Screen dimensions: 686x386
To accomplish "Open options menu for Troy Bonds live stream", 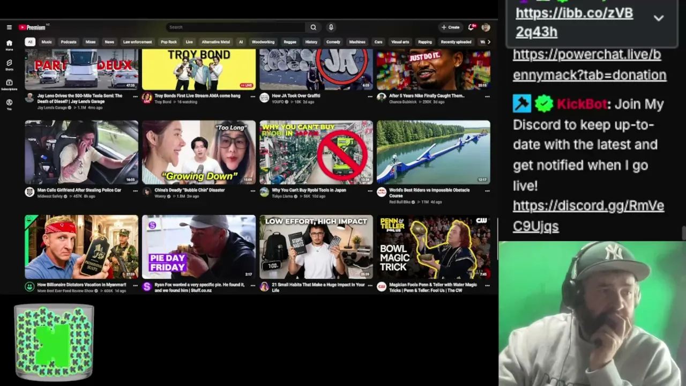I will coord(252,96).
